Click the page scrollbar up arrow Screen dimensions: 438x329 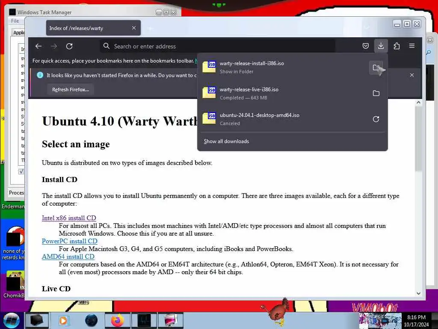[418, 102]
